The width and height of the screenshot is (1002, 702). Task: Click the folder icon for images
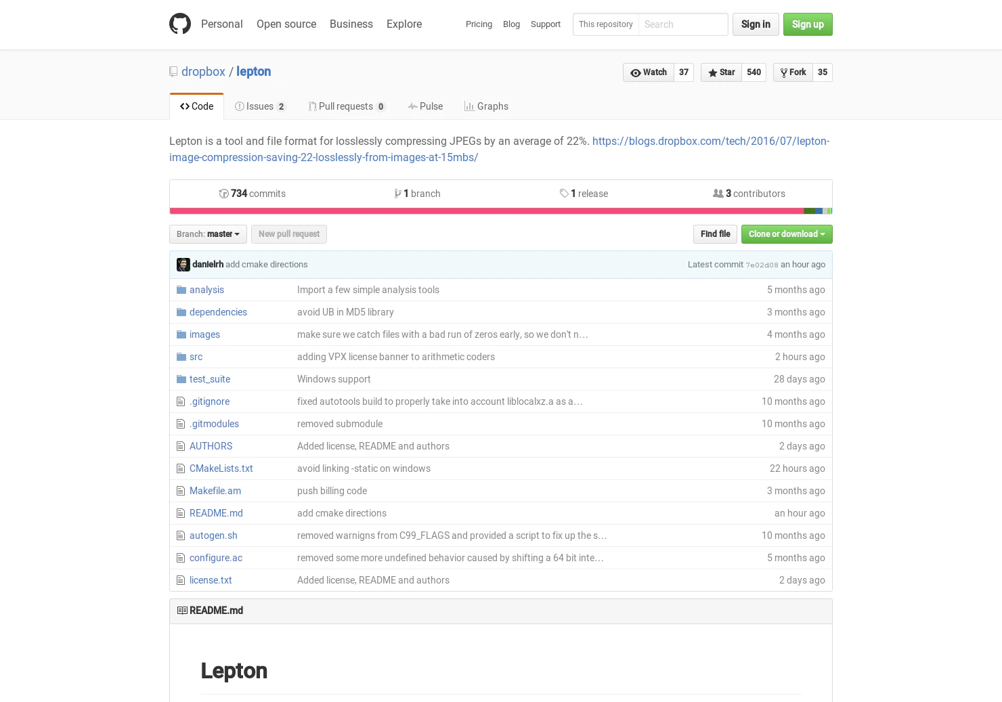point(181,334)
